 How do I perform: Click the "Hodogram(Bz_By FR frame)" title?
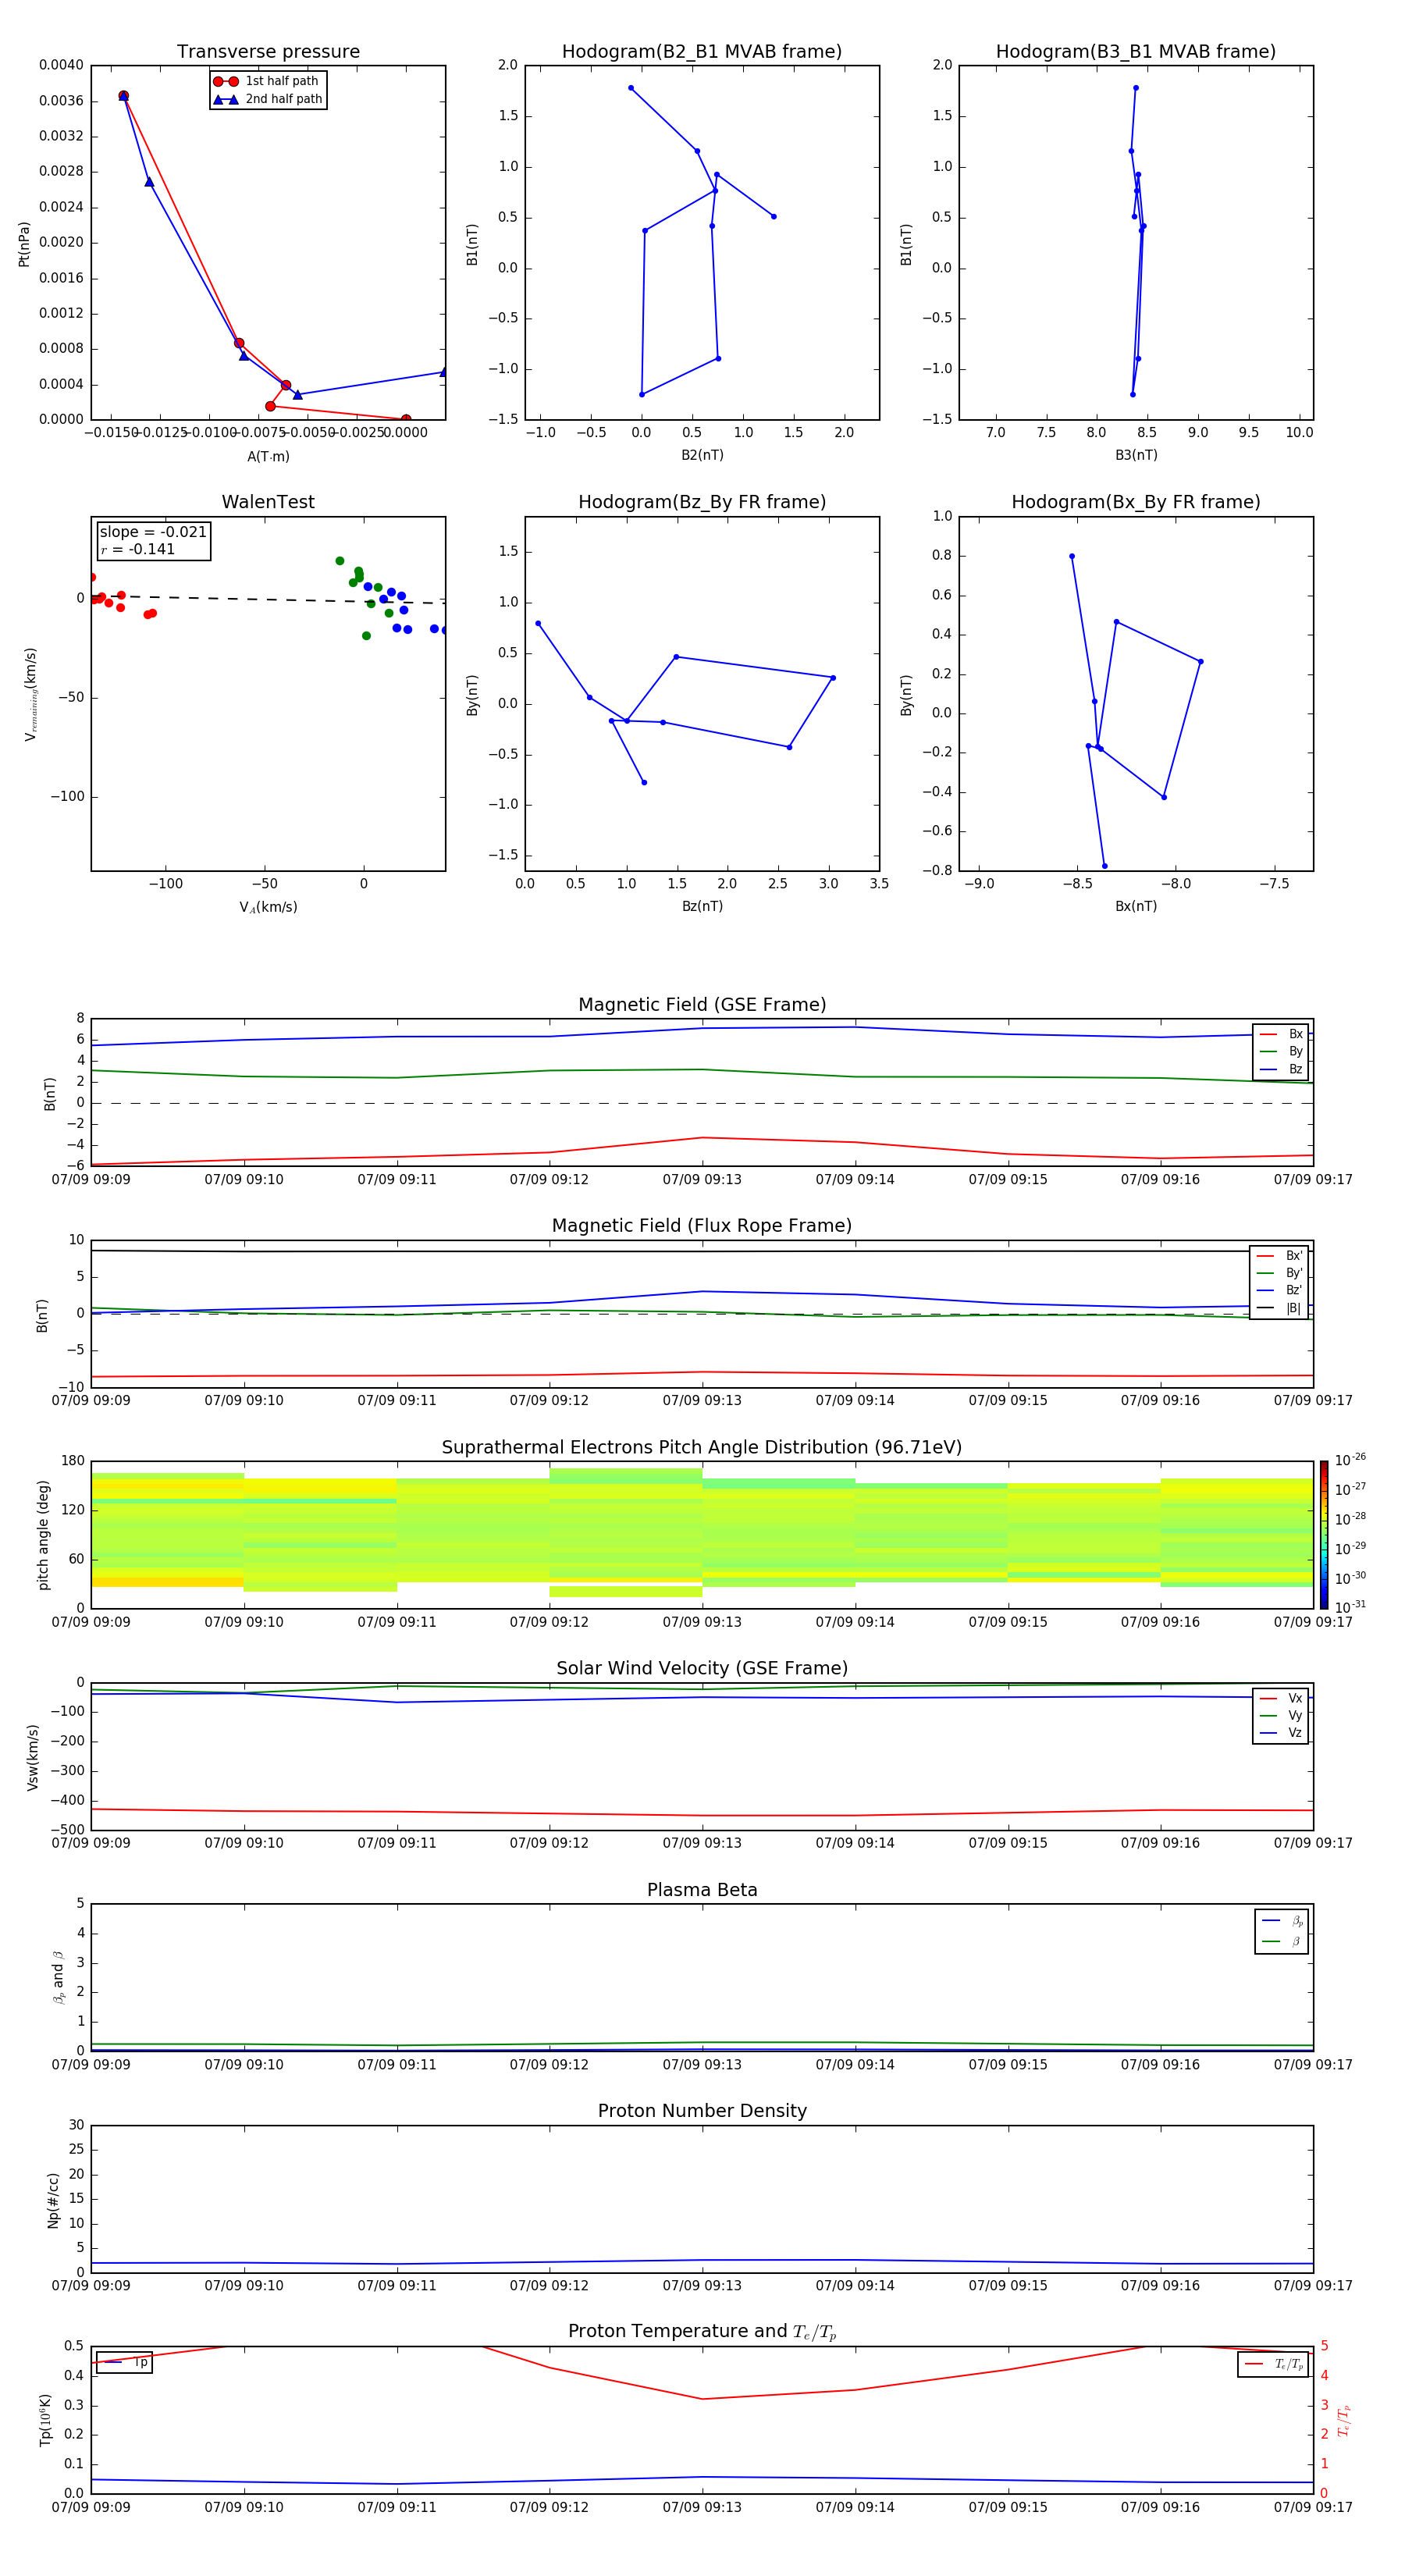702,502
